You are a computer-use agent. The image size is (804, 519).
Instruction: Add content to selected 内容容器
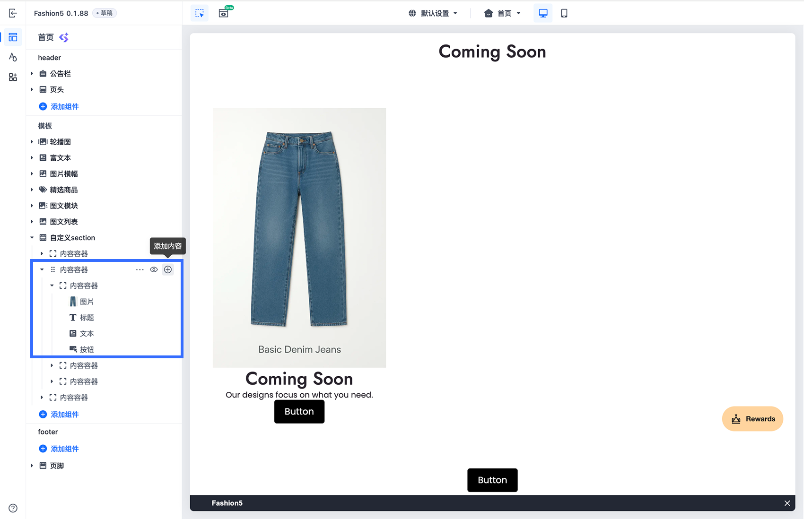click(x=168, y=269)
